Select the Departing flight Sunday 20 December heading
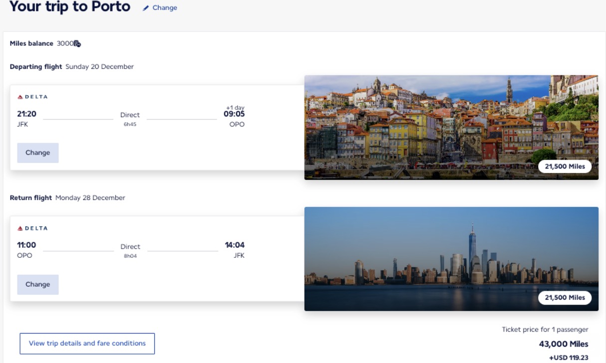 (71, 66)
